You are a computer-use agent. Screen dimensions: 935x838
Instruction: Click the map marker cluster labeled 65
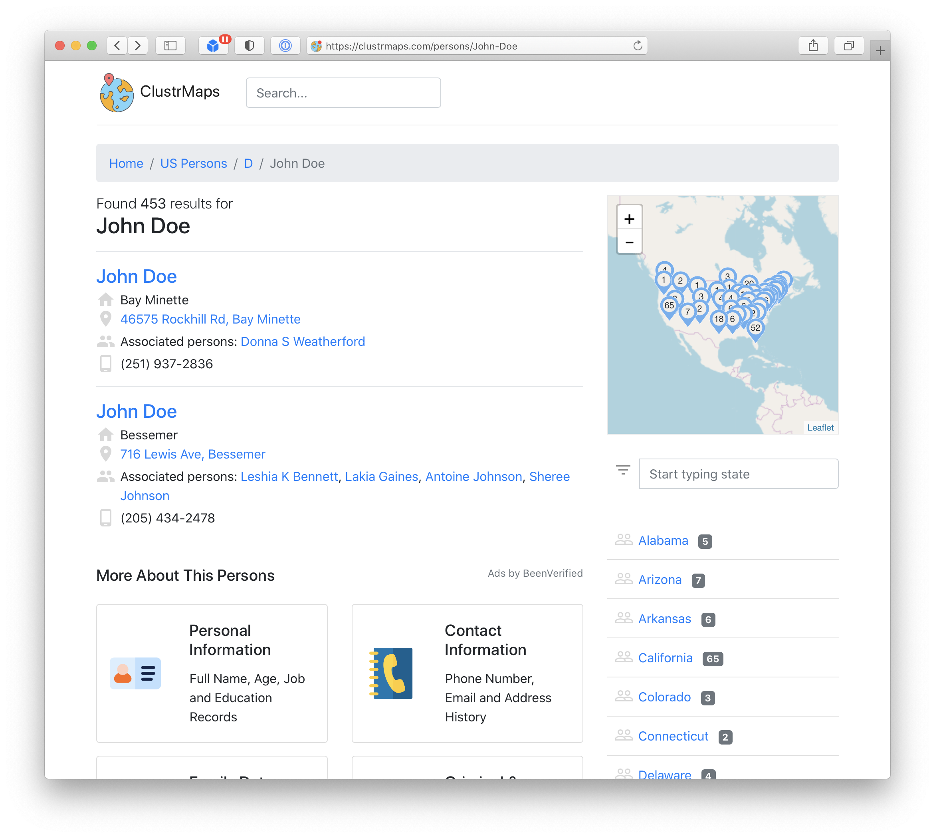coord(669,306)
